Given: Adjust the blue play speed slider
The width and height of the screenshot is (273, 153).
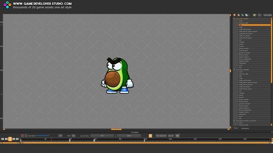Looking at the screenshot, I should point(42,136).
